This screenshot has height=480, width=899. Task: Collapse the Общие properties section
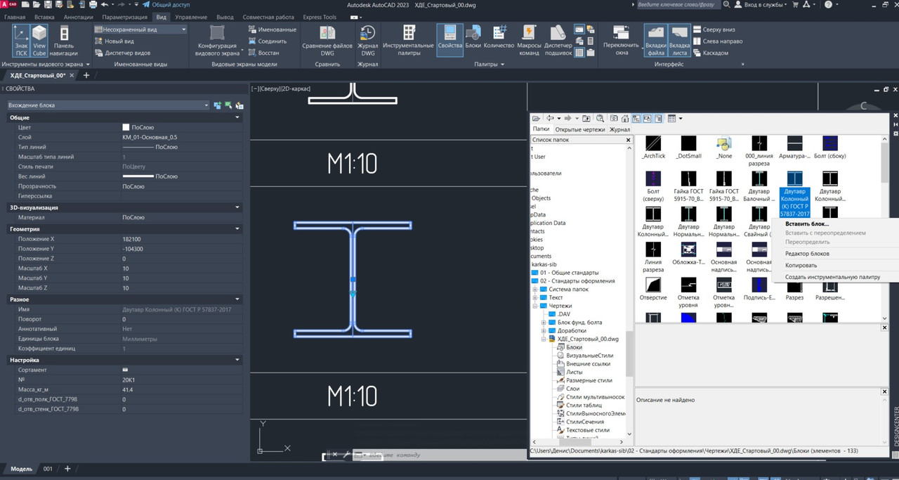coord(237,117)
